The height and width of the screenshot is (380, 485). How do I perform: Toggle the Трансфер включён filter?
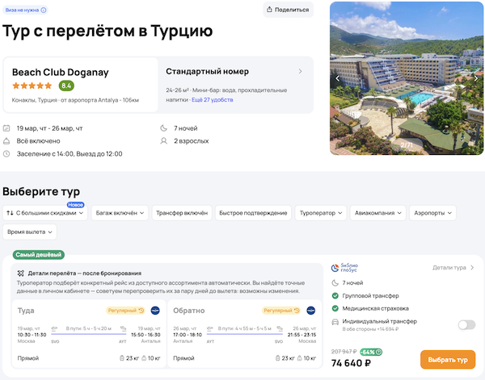point(182,213)
